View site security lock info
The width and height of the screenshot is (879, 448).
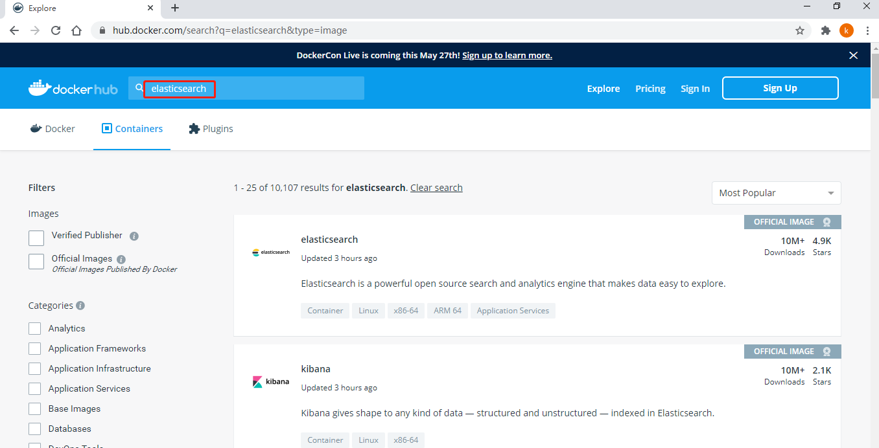pos(102,30)
